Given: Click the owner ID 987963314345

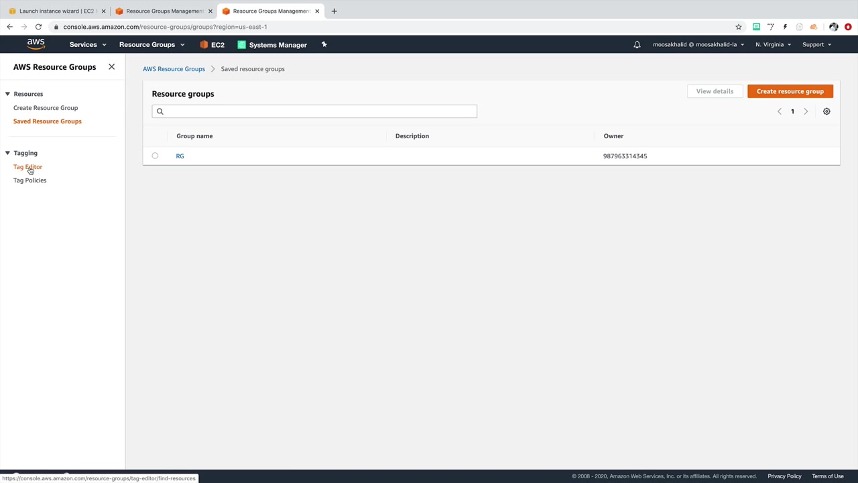Looking at the screenshot, I should [625, 156].
